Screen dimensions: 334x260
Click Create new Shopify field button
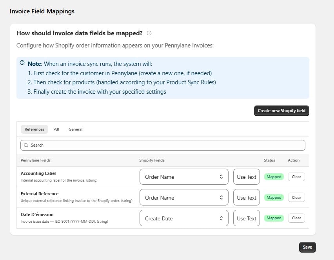[281, 111]
